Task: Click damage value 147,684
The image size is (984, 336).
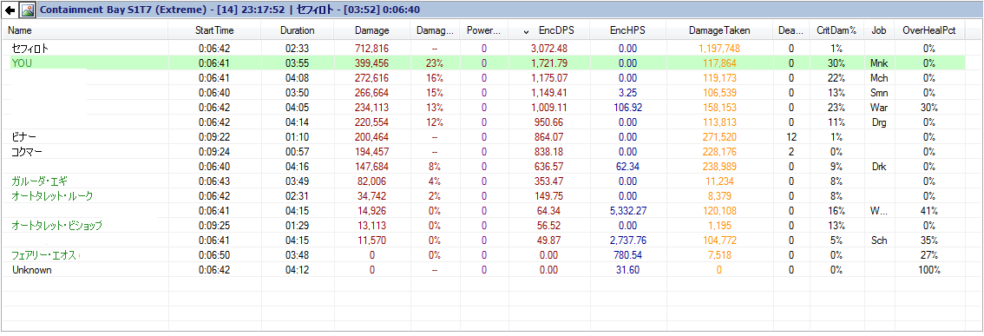Action: [x=371, y=167]
